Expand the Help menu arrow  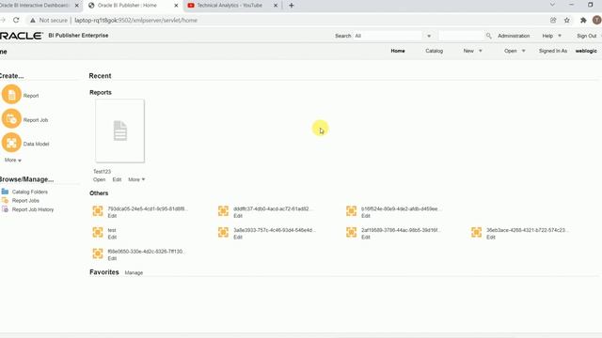560,36
